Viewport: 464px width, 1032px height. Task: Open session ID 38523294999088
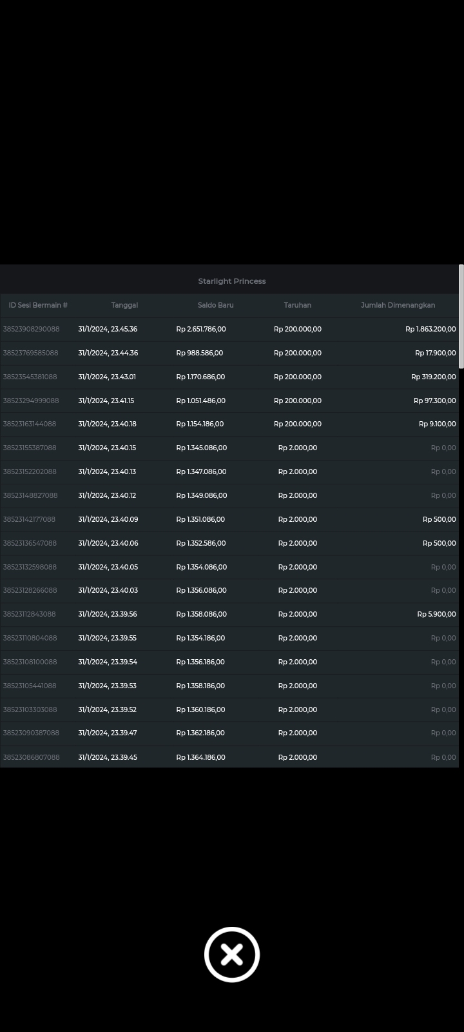point(30,401)
